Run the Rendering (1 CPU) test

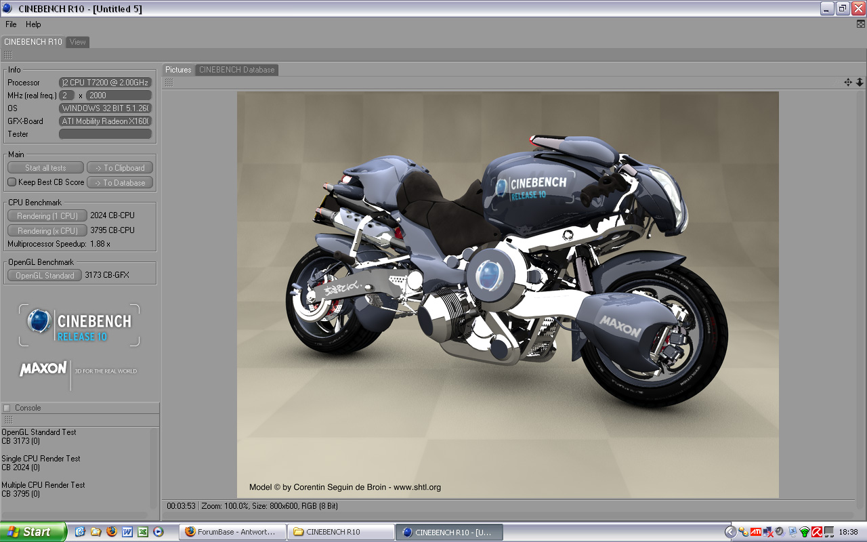click(47, 216)
